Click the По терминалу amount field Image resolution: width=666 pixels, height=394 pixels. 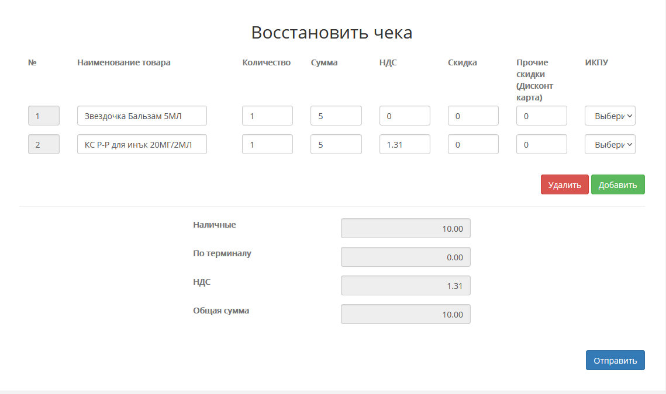pos(405,257)
